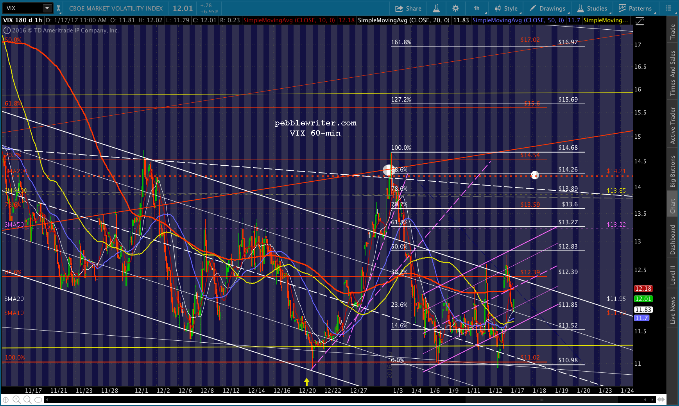Image resolution: width=679 pixels, height=406 pixels.
Task: Click the flask Edit Studies icon
Action: (x=436, y=8)
